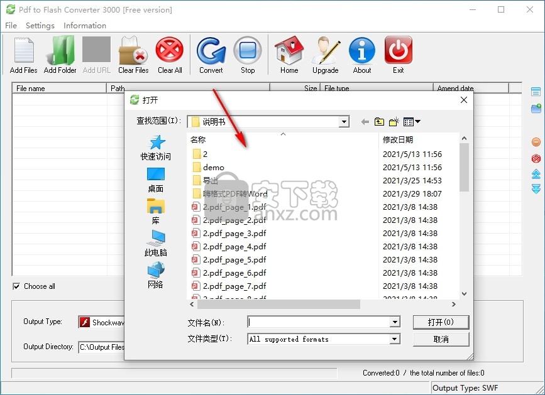Select file 2.pdf_page_7.pdf
Viewport: 545px width, 395px height.
(x=229, y=286)
